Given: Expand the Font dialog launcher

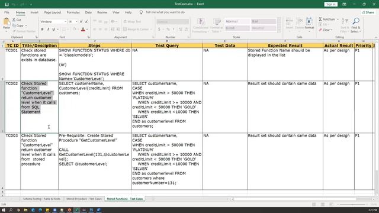Looking at the screenshot, I should pos(88,37).
